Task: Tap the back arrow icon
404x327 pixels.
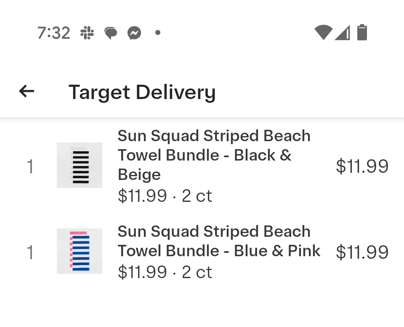Action: pos(27,91)
